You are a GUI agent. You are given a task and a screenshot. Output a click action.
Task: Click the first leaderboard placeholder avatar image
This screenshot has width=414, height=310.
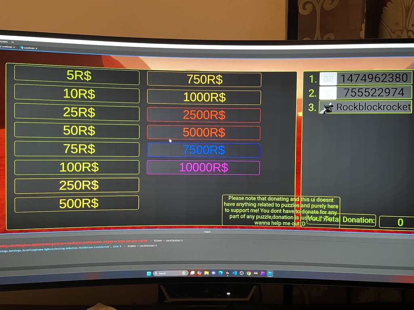coord(328,79)
